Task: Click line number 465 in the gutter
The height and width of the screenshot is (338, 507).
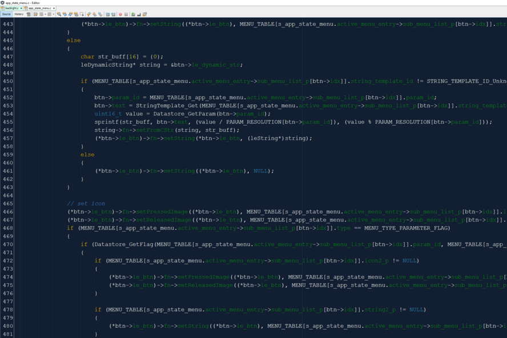Action: pyautogui.click(x=7, y=204)
